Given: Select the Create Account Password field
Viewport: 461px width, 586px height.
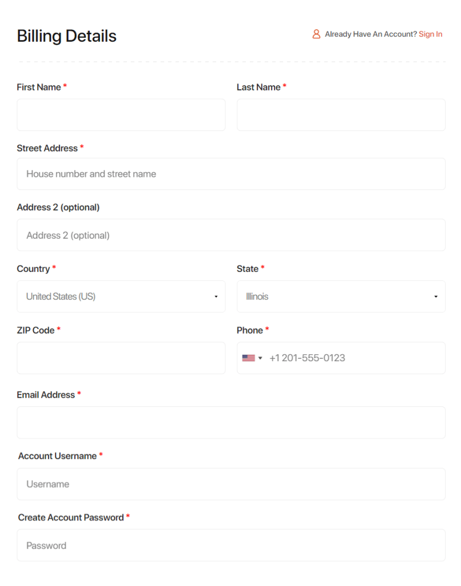Looking at the screenshot, I should click(x=231, y=545).
